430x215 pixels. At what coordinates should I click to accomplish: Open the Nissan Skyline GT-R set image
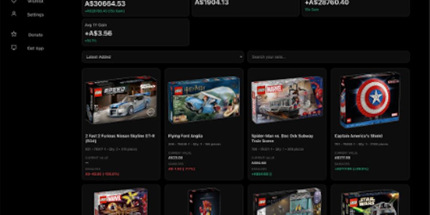pos(121,99)
